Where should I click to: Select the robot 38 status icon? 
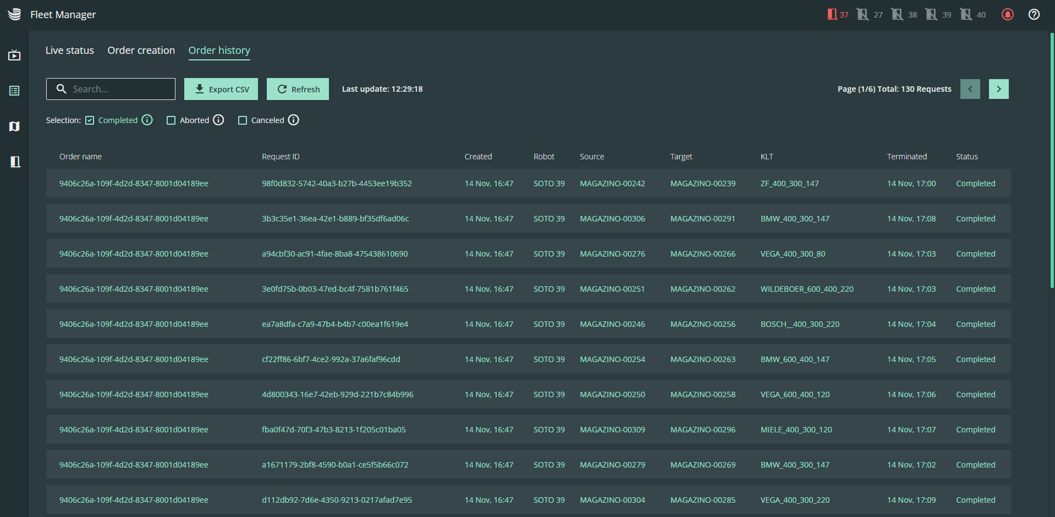coord(904,14)
